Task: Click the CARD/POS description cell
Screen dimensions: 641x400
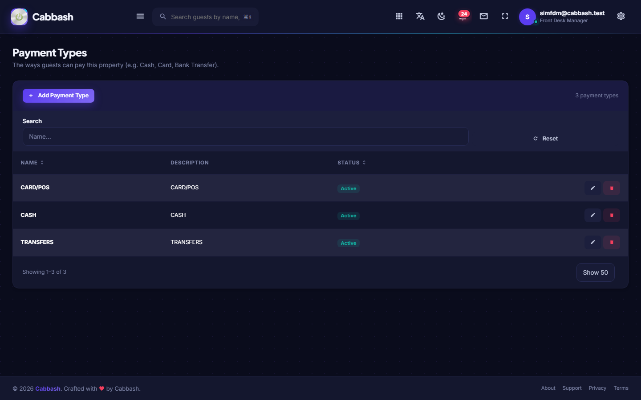Action: click(x=185, y=188)
